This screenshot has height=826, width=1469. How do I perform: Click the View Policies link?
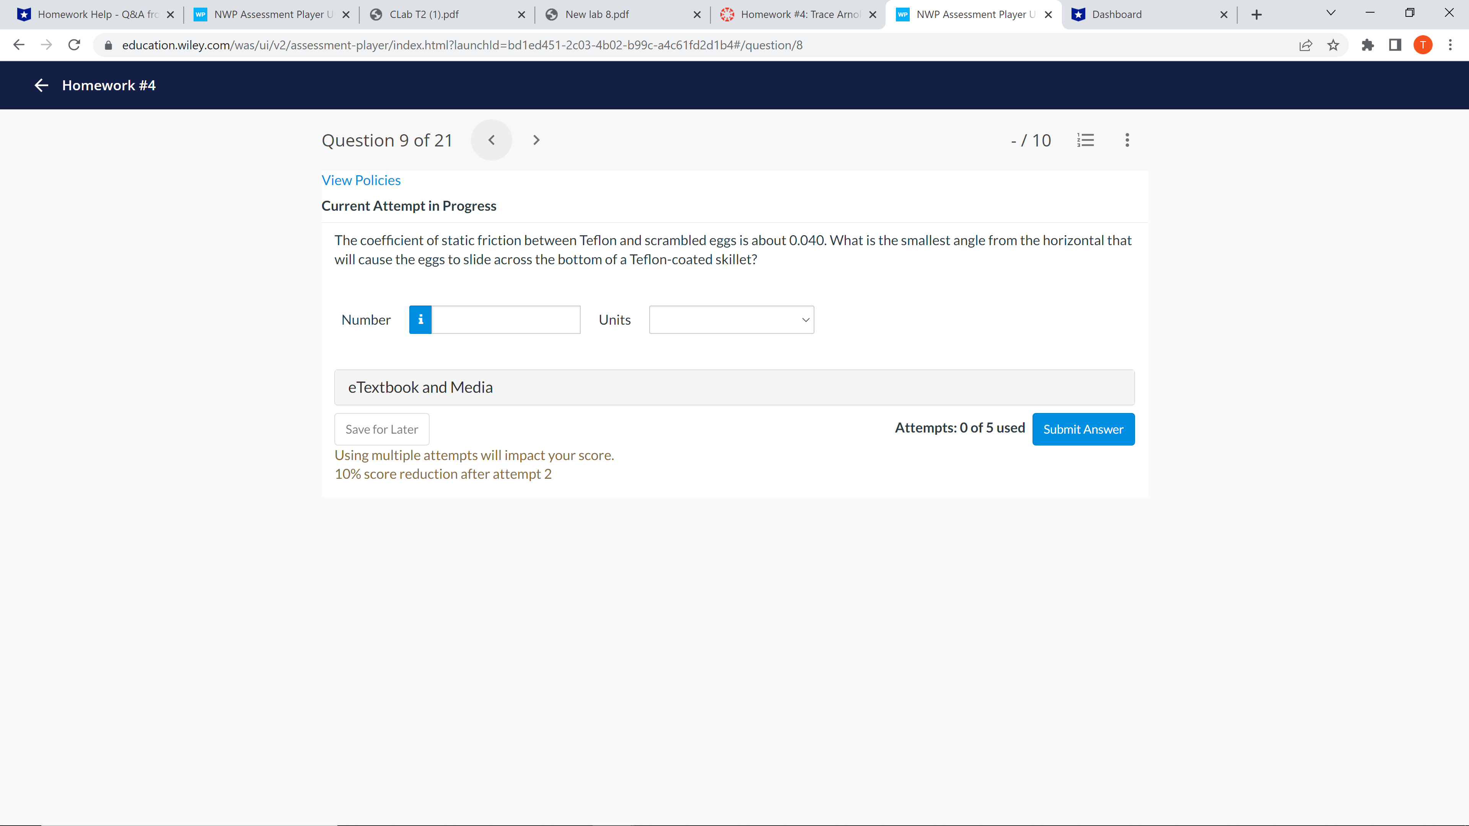point(361,180)
